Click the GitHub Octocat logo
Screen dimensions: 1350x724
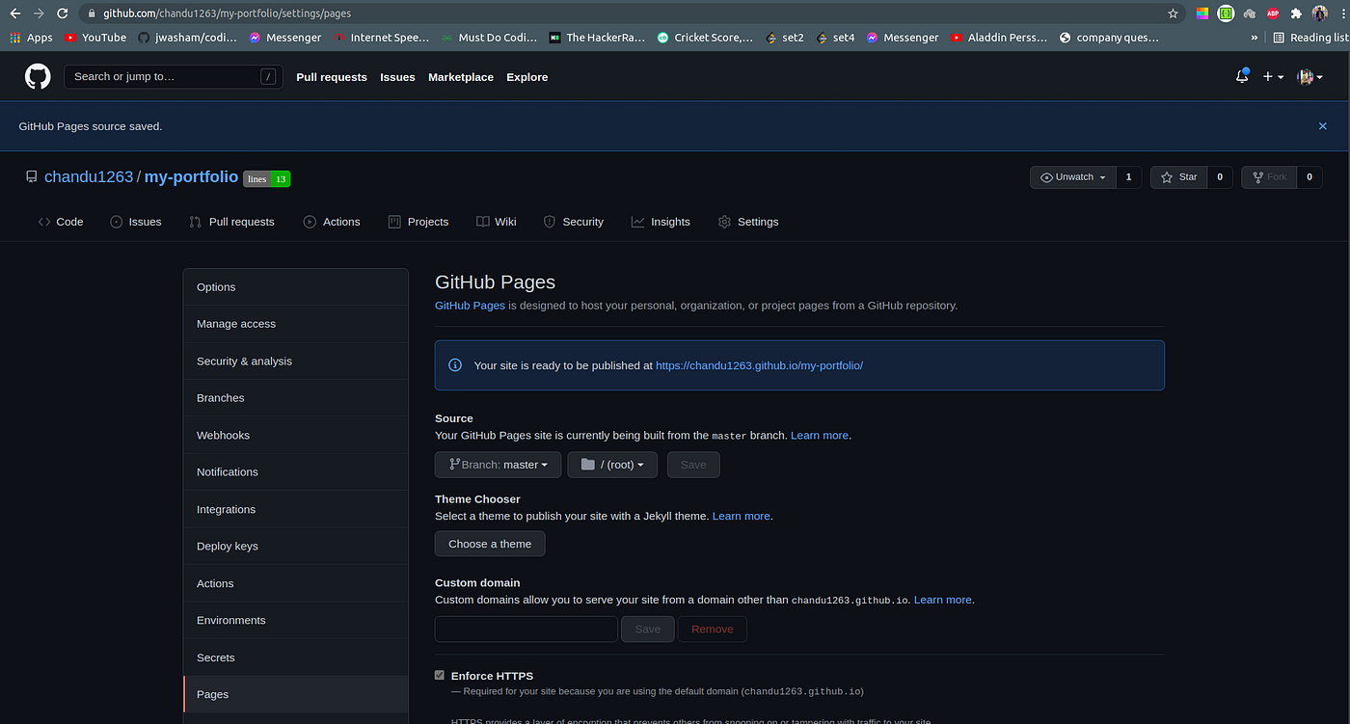click(x=38, y=76)
